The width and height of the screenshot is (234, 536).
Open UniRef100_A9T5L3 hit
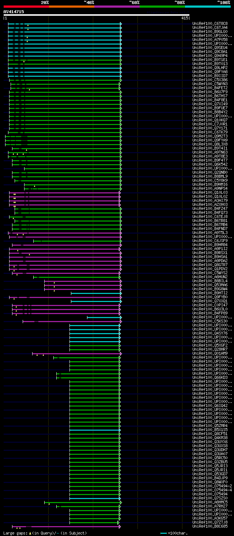(x=210, y=233)
